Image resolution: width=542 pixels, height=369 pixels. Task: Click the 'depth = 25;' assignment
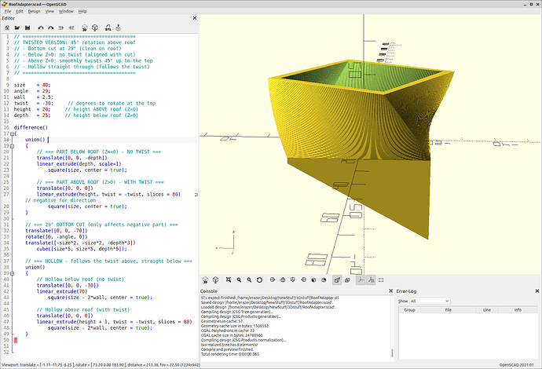tap(32, 115)
